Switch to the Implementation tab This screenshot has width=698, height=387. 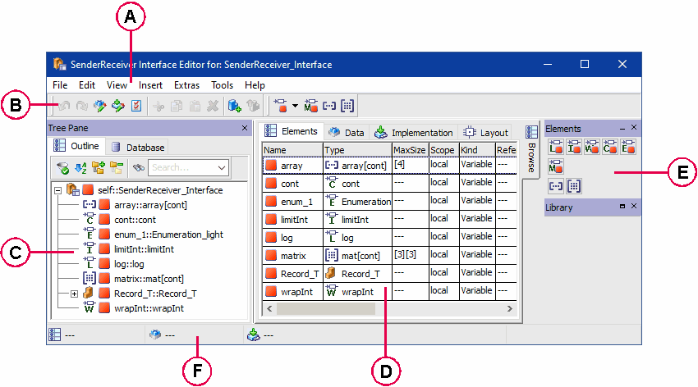click(413, 132)
